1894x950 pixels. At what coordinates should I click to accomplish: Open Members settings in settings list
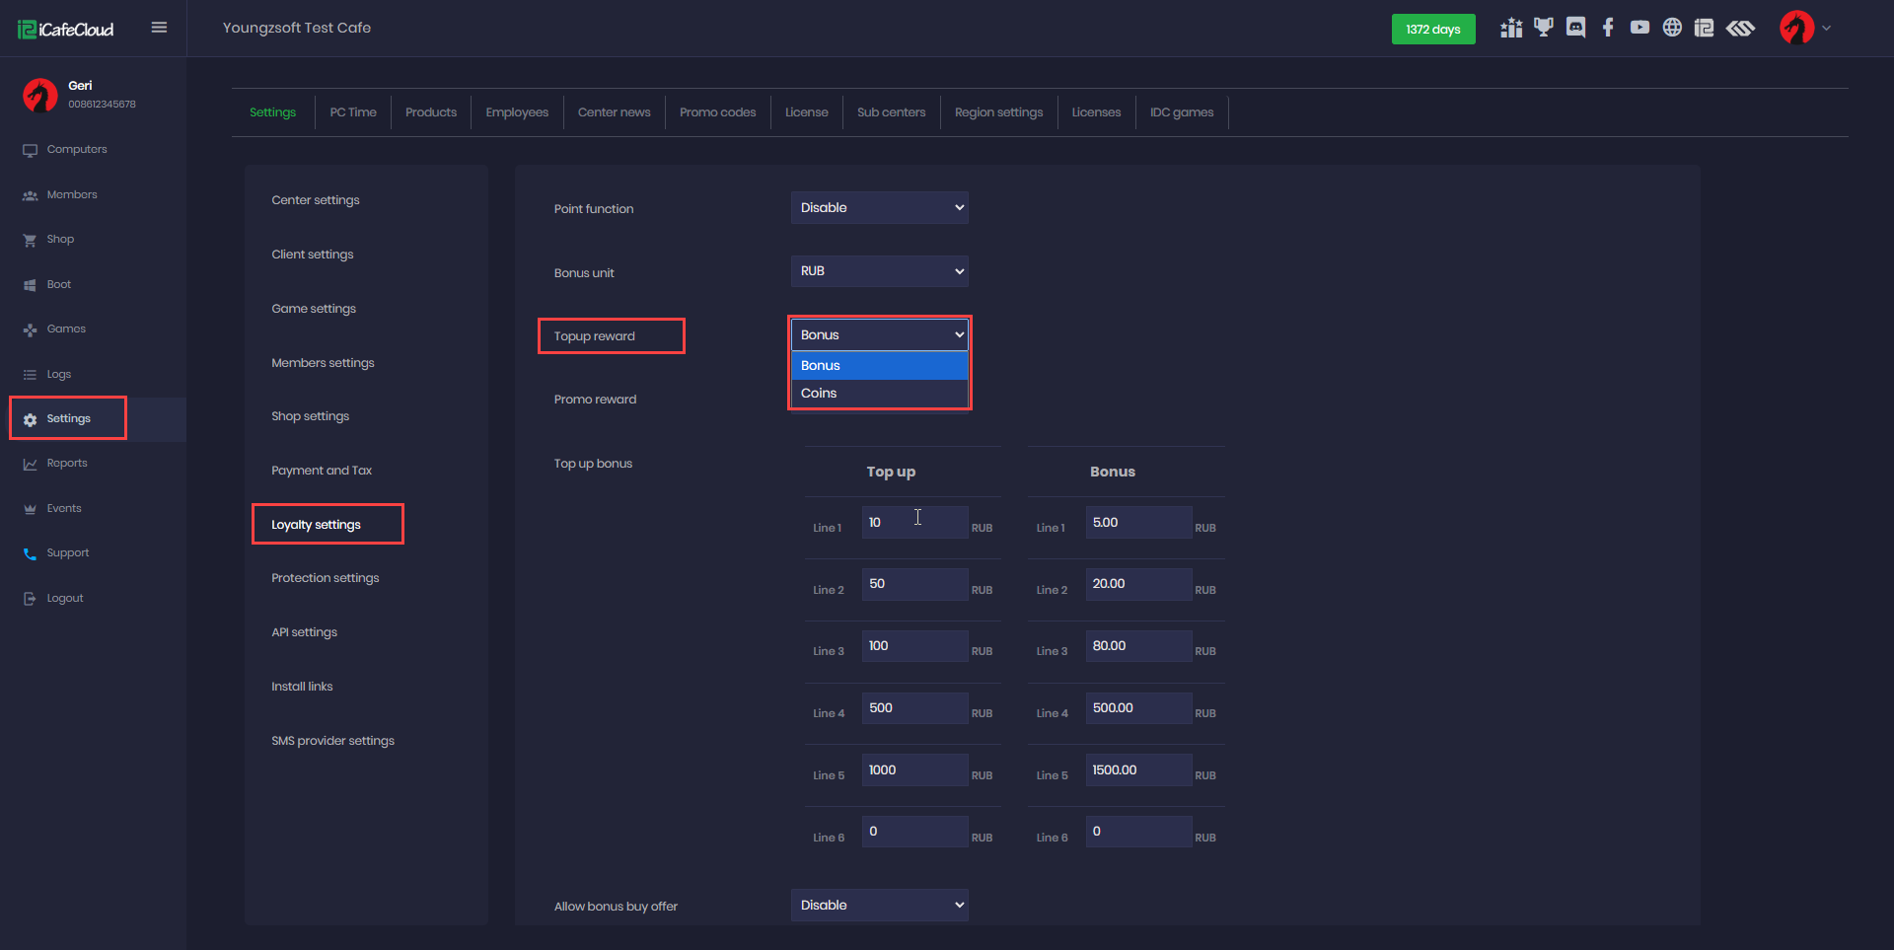pos(323,363)
